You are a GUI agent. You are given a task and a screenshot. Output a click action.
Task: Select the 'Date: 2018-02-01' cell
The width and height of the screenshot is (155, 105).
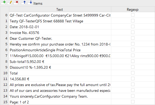click(60, 27)
